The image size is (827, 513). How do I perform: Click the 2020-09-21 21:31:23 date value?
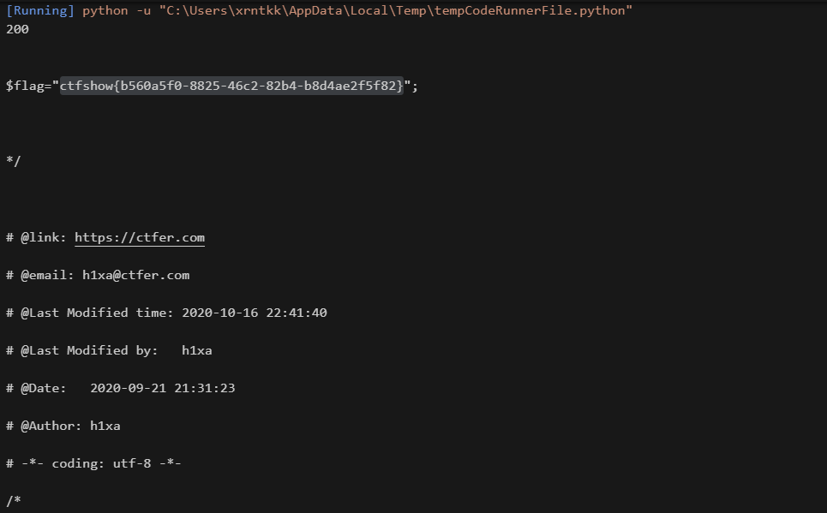pyautogui.click(x=163, y=388)
